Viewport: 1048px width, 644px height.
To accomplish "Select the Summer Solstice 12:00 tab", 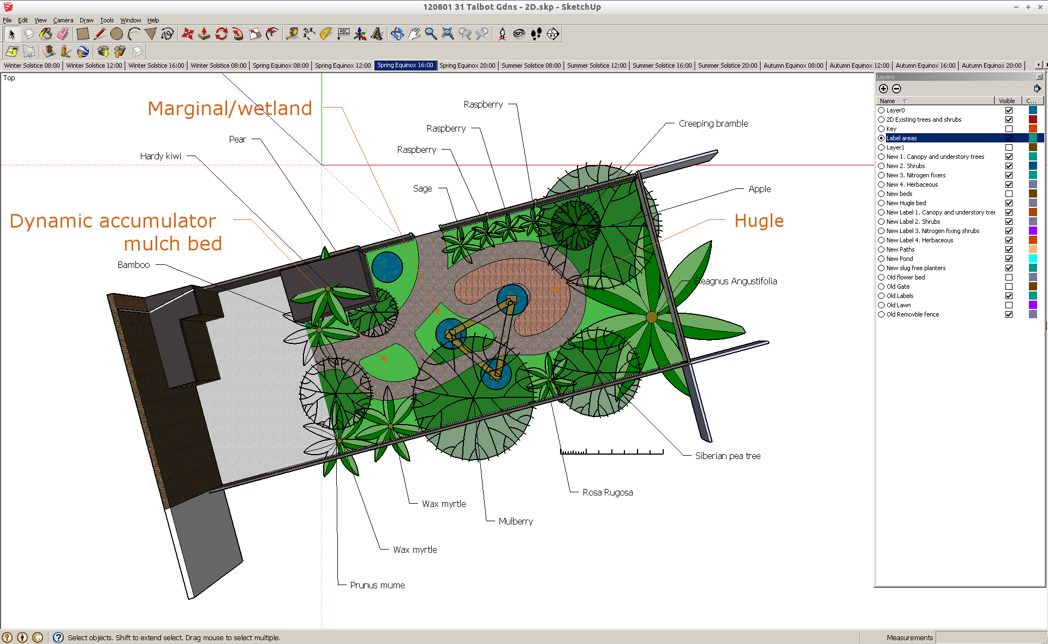I will [596, 66].
